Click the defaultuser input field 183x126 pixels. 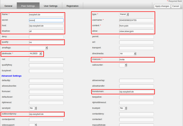(x=46, y=97)
